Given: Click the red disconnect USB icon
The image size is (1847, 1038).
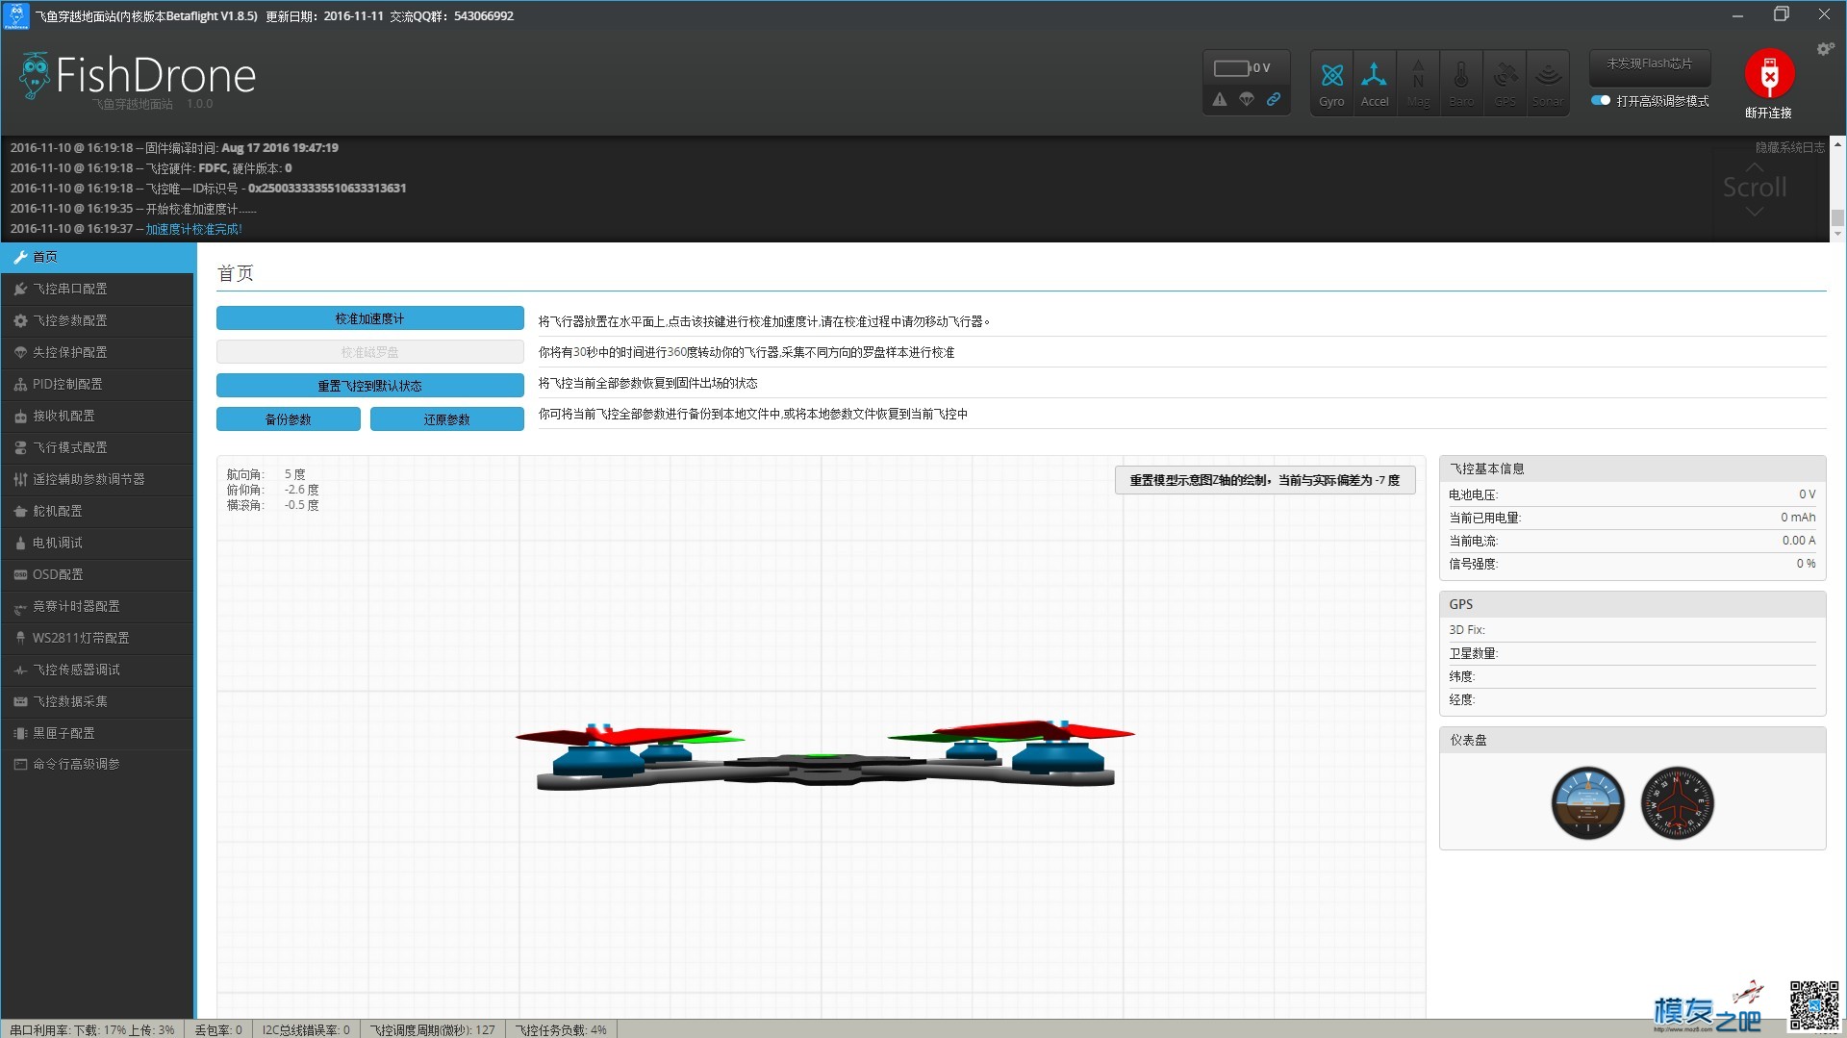Looking at the screenshot, I should (x=1769, y=74).
